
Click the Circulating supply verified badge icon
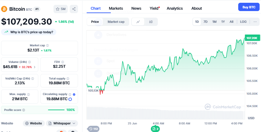(74, 94)
